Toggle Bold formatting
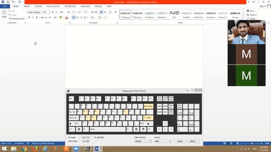The height and width of the screenshot is (152, 271). [x=29, y=17]
